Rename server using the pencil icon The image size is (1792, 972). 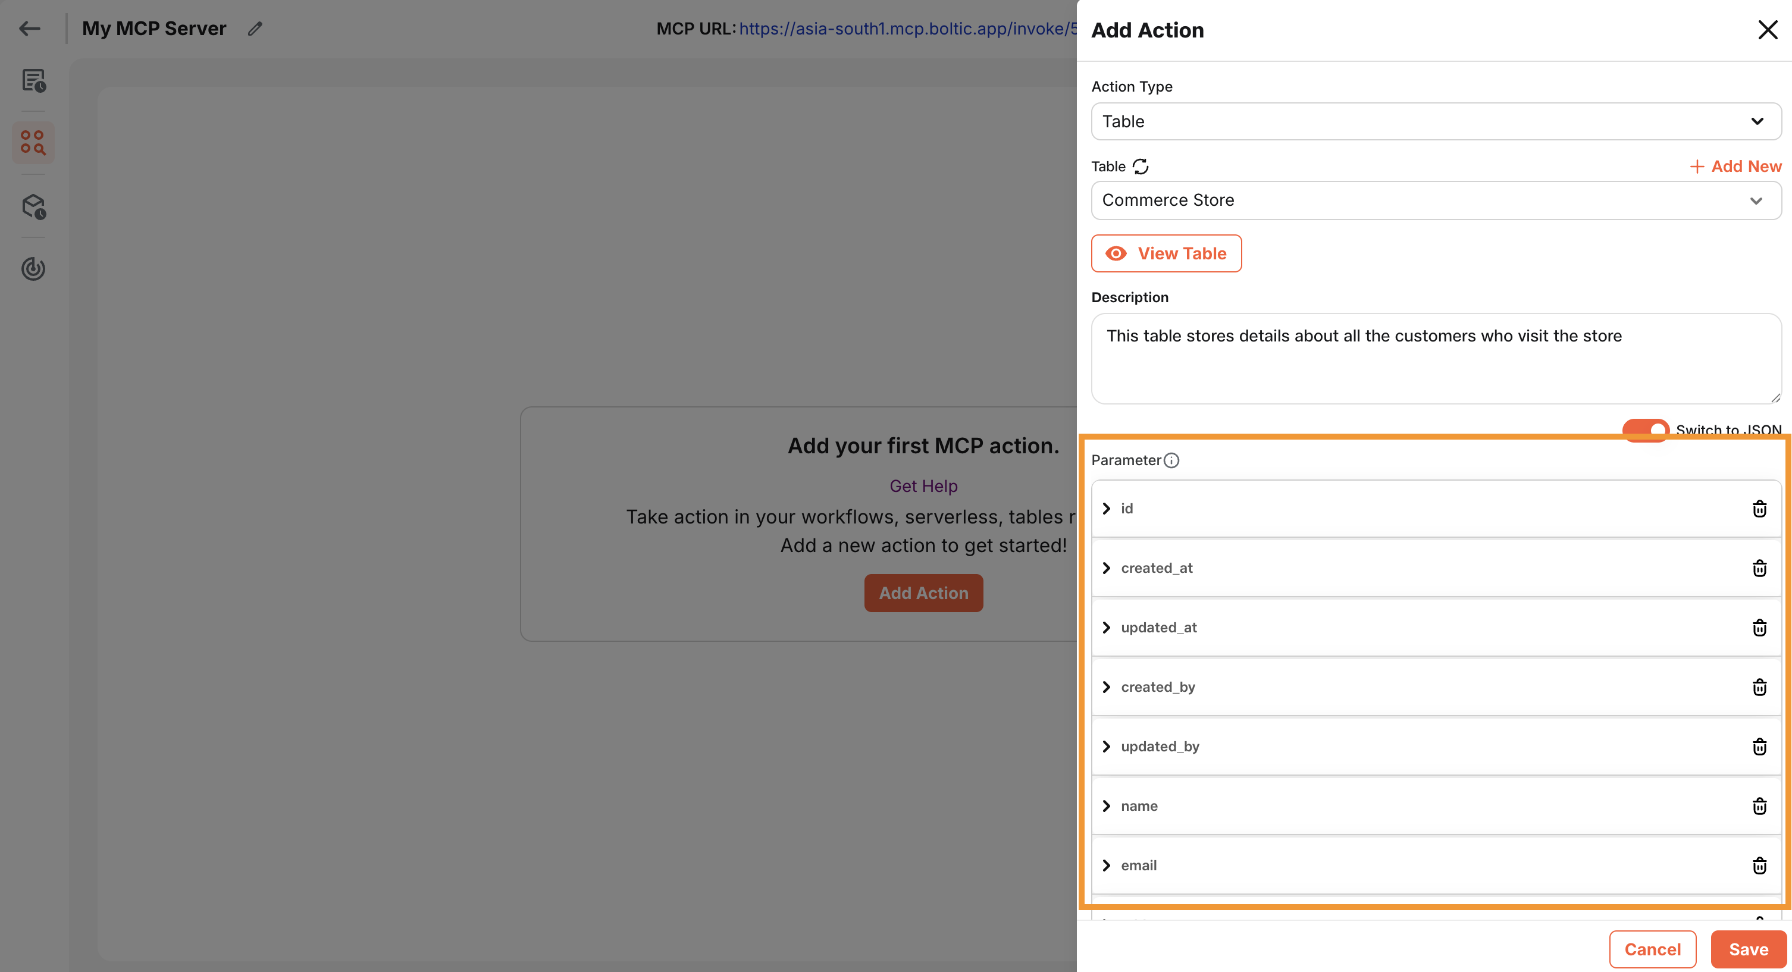pyautogui.click(x=254, y=29)
